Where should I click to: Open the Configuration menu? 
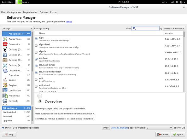tap(14, 12)
